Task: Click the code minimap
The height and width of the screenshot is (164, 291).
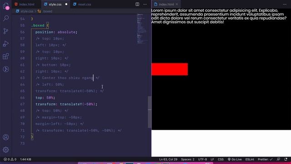Action: point(142,29)
